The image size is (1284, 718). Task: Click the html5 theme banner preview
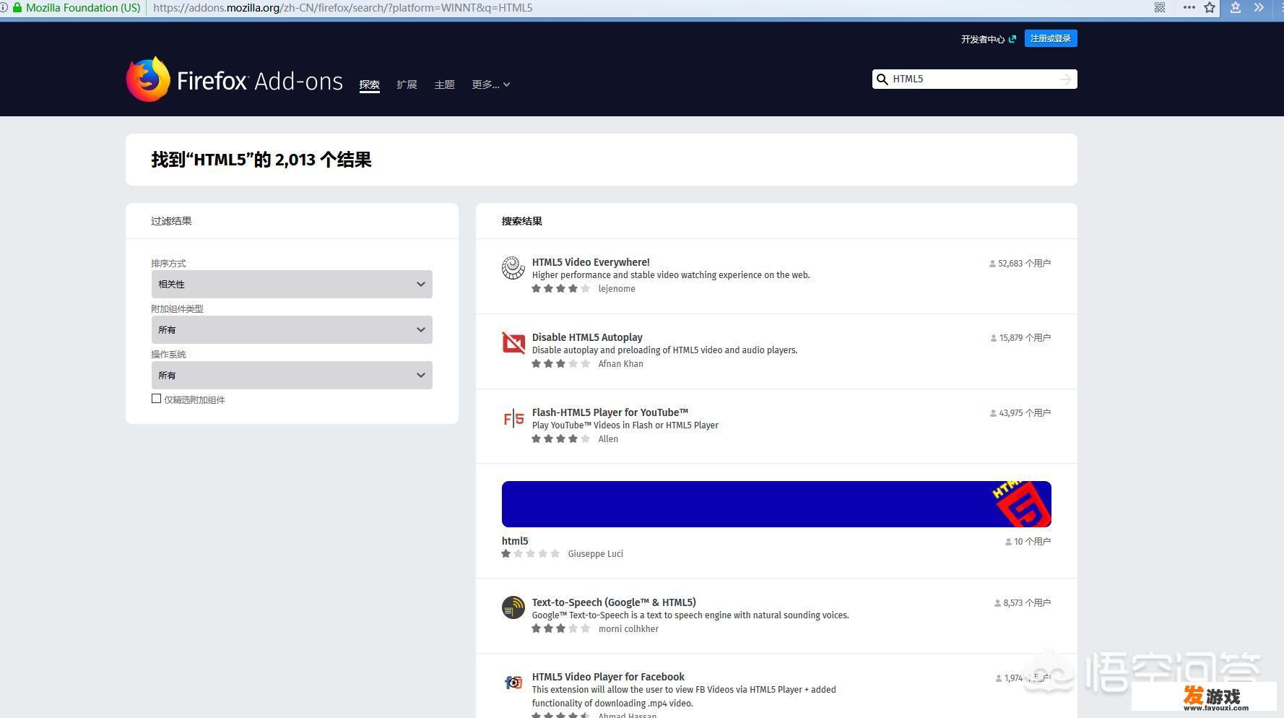(776, 504)
